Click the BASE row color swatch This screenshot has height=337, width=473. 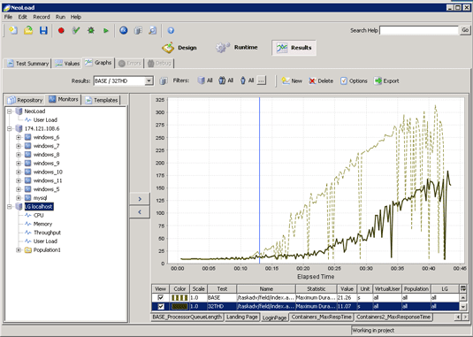(179, 298)
